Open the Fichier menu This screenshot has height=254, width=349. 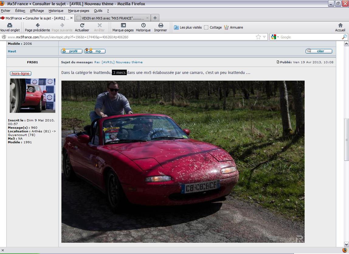click(5, 11)
